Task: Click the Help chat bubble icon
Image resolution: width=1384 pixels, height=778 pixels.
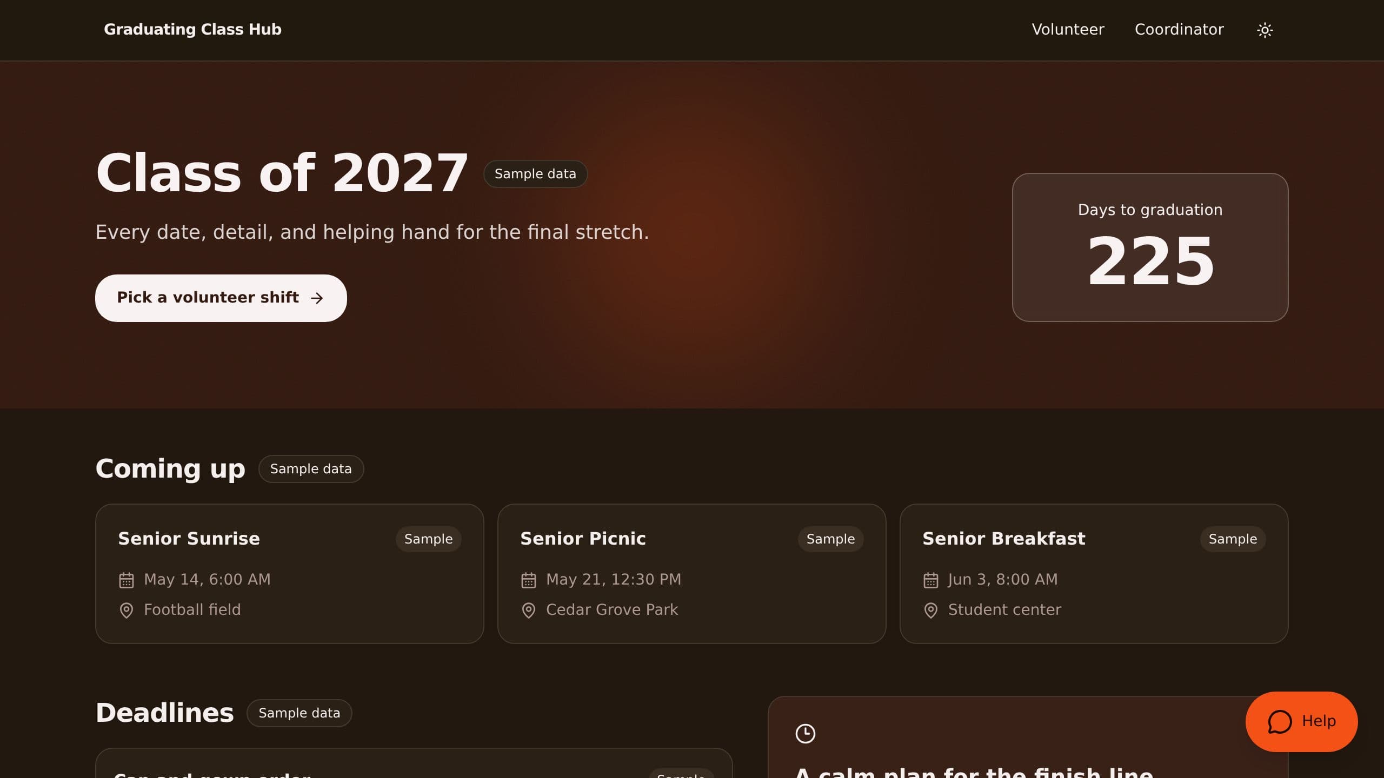Action: click(1280, 721)
